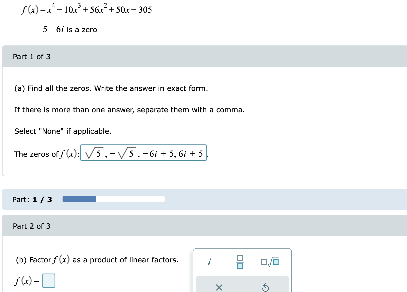Use the radical icon to add a root
The height and width of the screenshot is (292, 407).
[270, 261]
